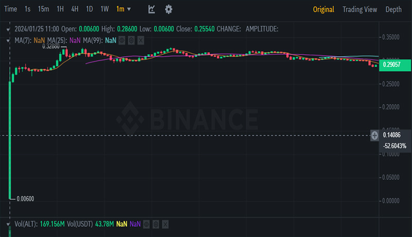Image resolution: width=412 pixels, height=237 pixels.
Task: Click the first large green candlestick
Action: pos(10,139)
